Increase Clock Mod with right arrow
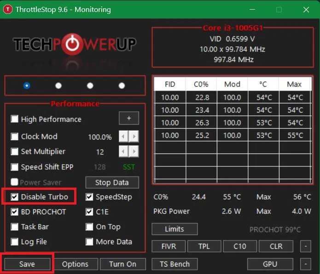The image size is (320, 274). 134,137
